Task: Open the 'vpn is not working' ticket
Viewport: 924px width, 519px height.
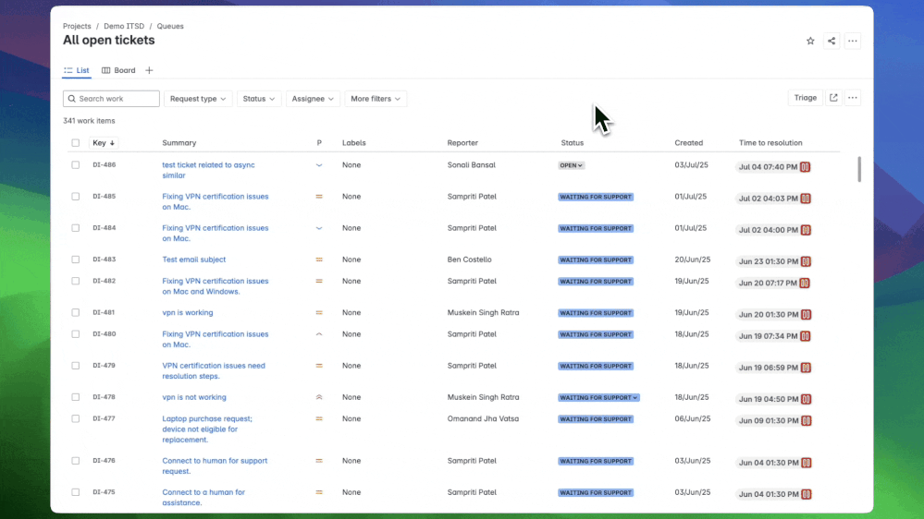Action: click(194, 397)
